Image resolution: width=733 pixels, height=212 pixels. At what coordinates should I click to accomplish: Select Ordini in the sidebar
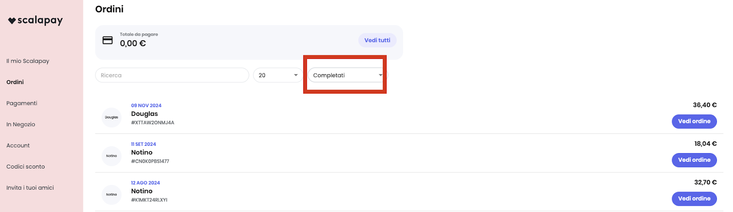click(x=15, y=82)
